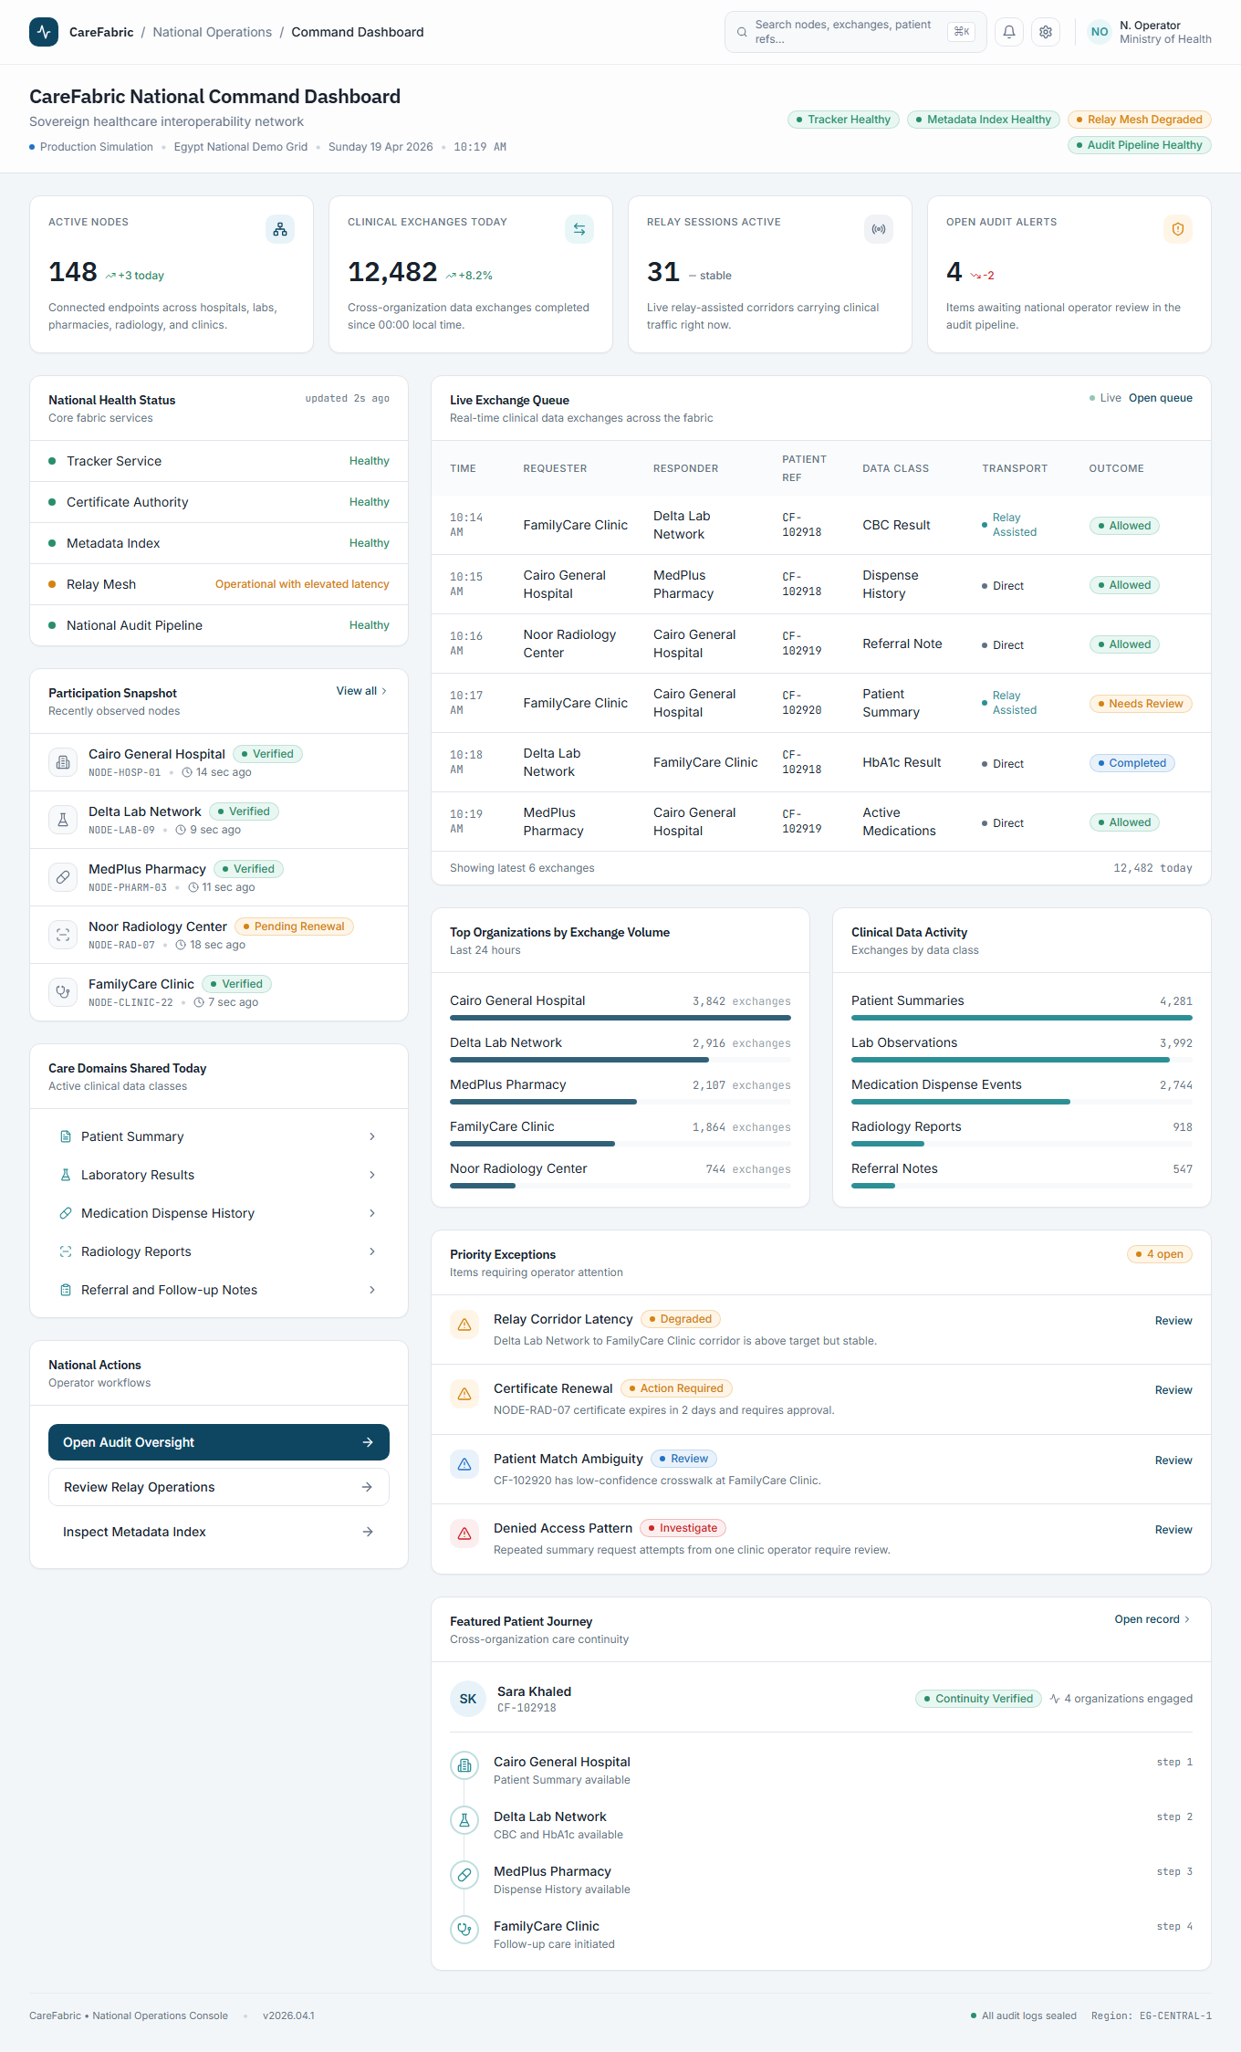
Task: Click Inspect Metadata Index
Action: [x=219, y=1532]
